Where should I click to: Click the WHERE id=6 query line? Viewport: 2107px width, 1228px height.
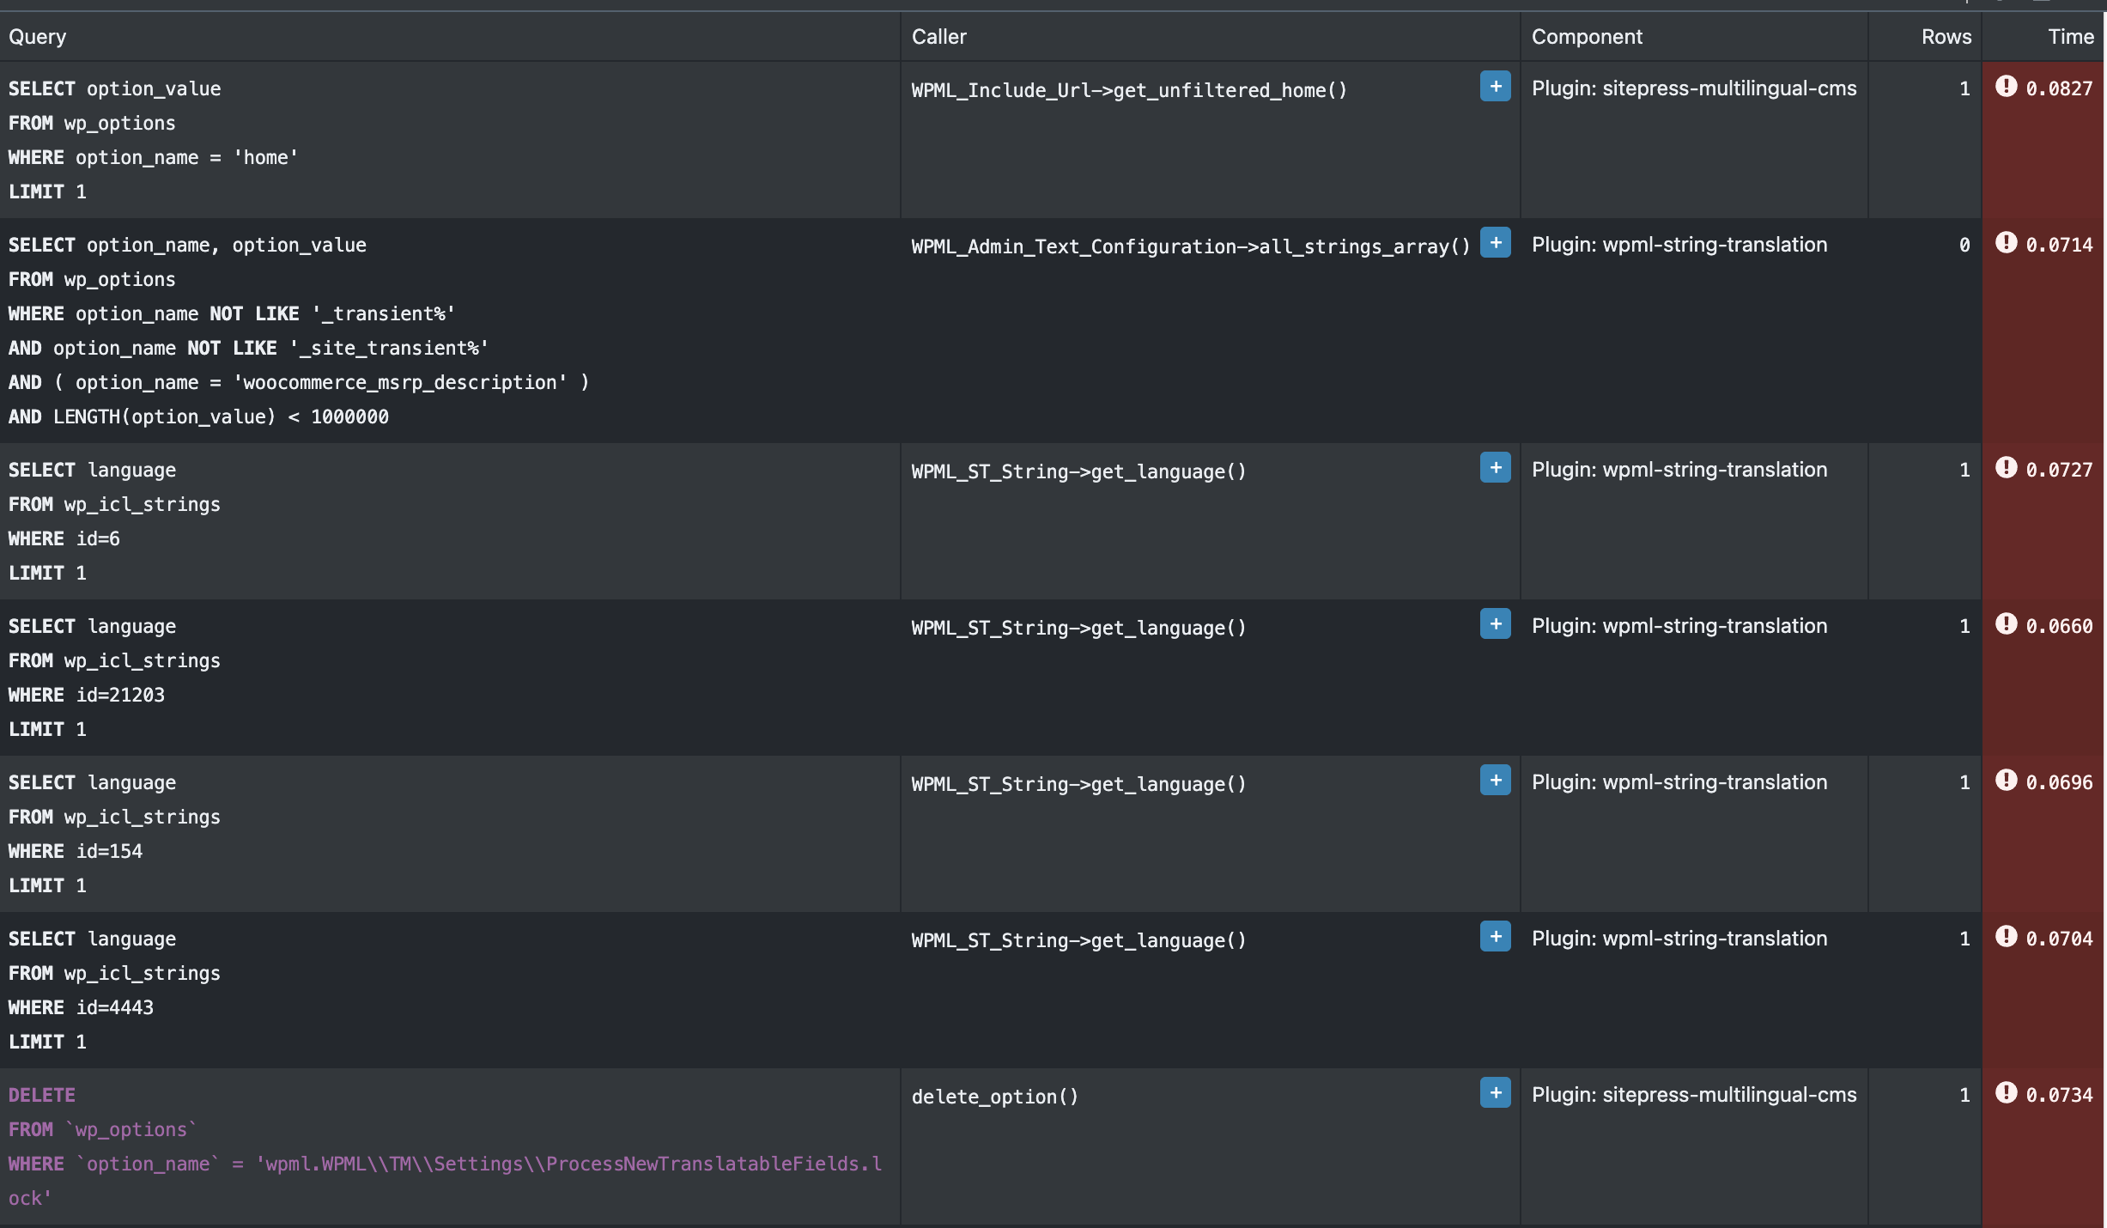(64, 538)
